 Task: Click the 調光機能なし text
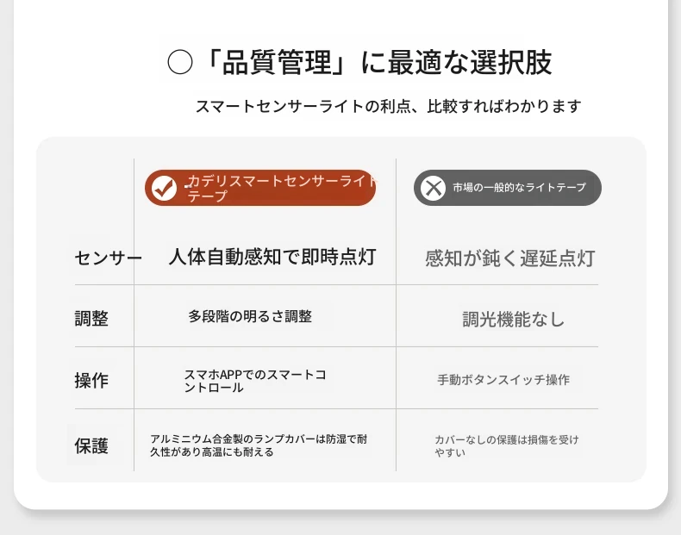(x=513, y=320)
